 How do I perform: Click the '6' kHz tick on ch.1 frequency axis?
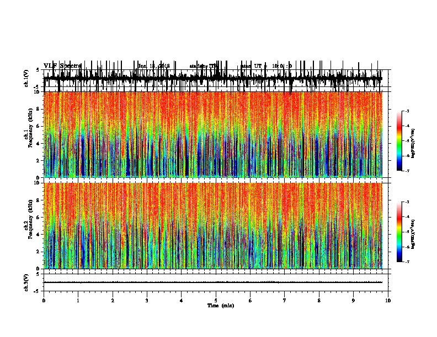coord(38,126)
